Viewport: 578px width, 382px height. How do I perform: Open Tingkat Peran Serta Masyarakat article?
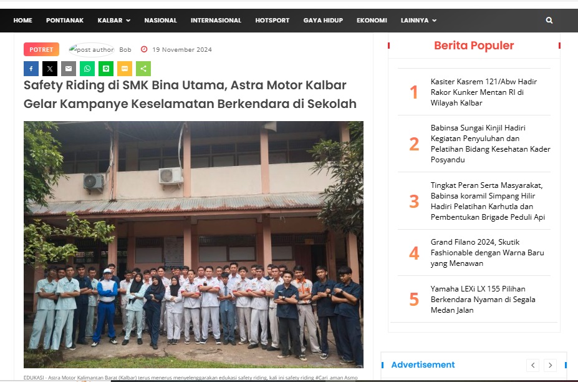(488, 201)
